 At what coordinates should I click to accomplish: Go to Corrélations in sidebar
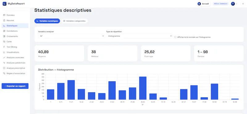click(x=15, y=31)
